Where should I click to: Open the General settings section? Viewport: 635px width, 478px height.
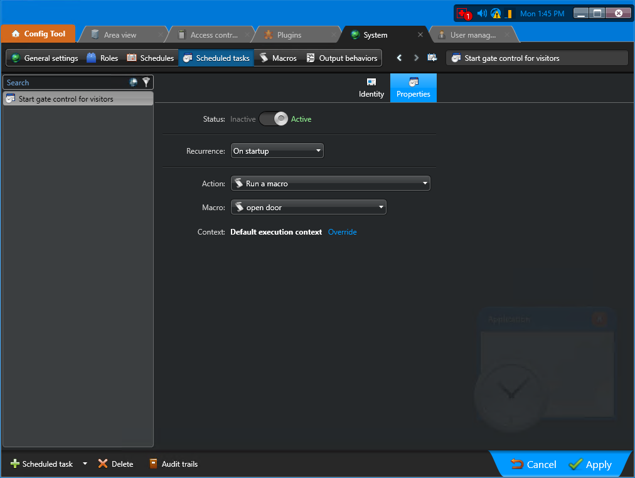point(49,57)
